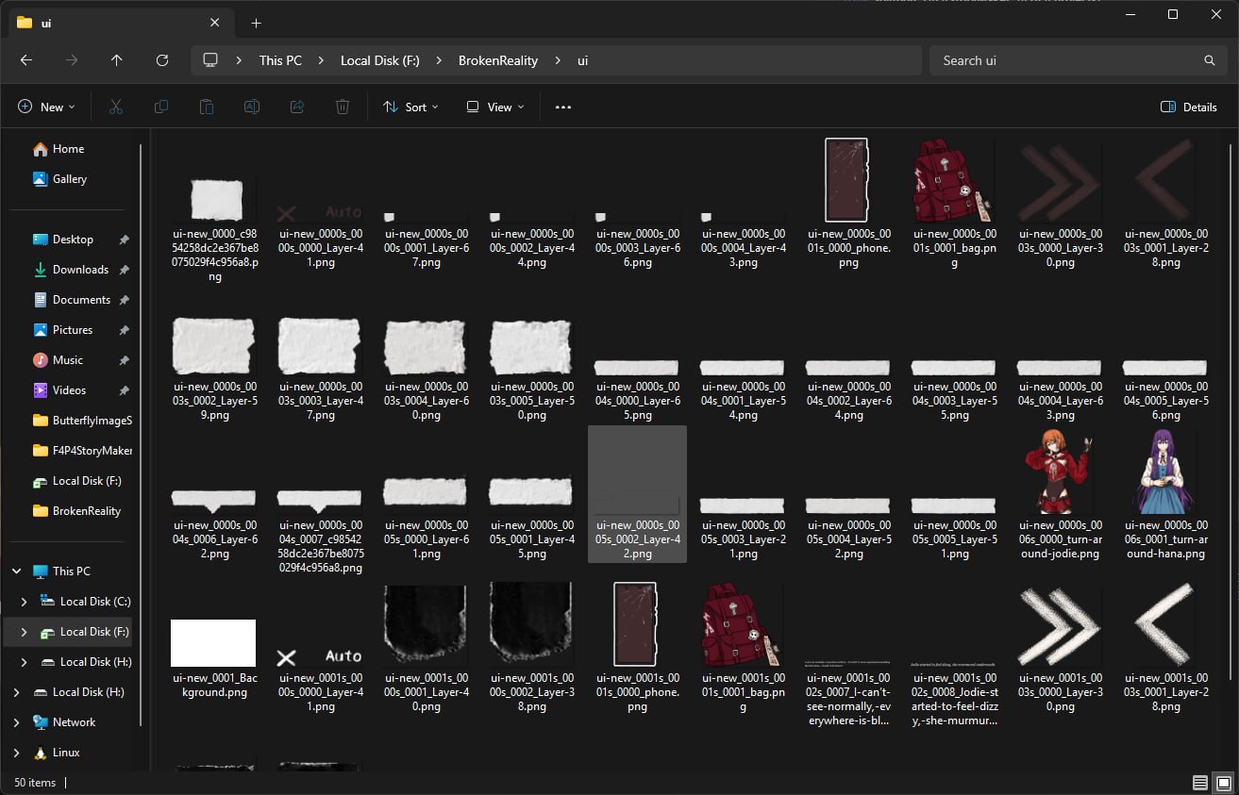1239x795 pixels.
Task: Open a new tab with plus icon
Action: (x=256, y=23)
